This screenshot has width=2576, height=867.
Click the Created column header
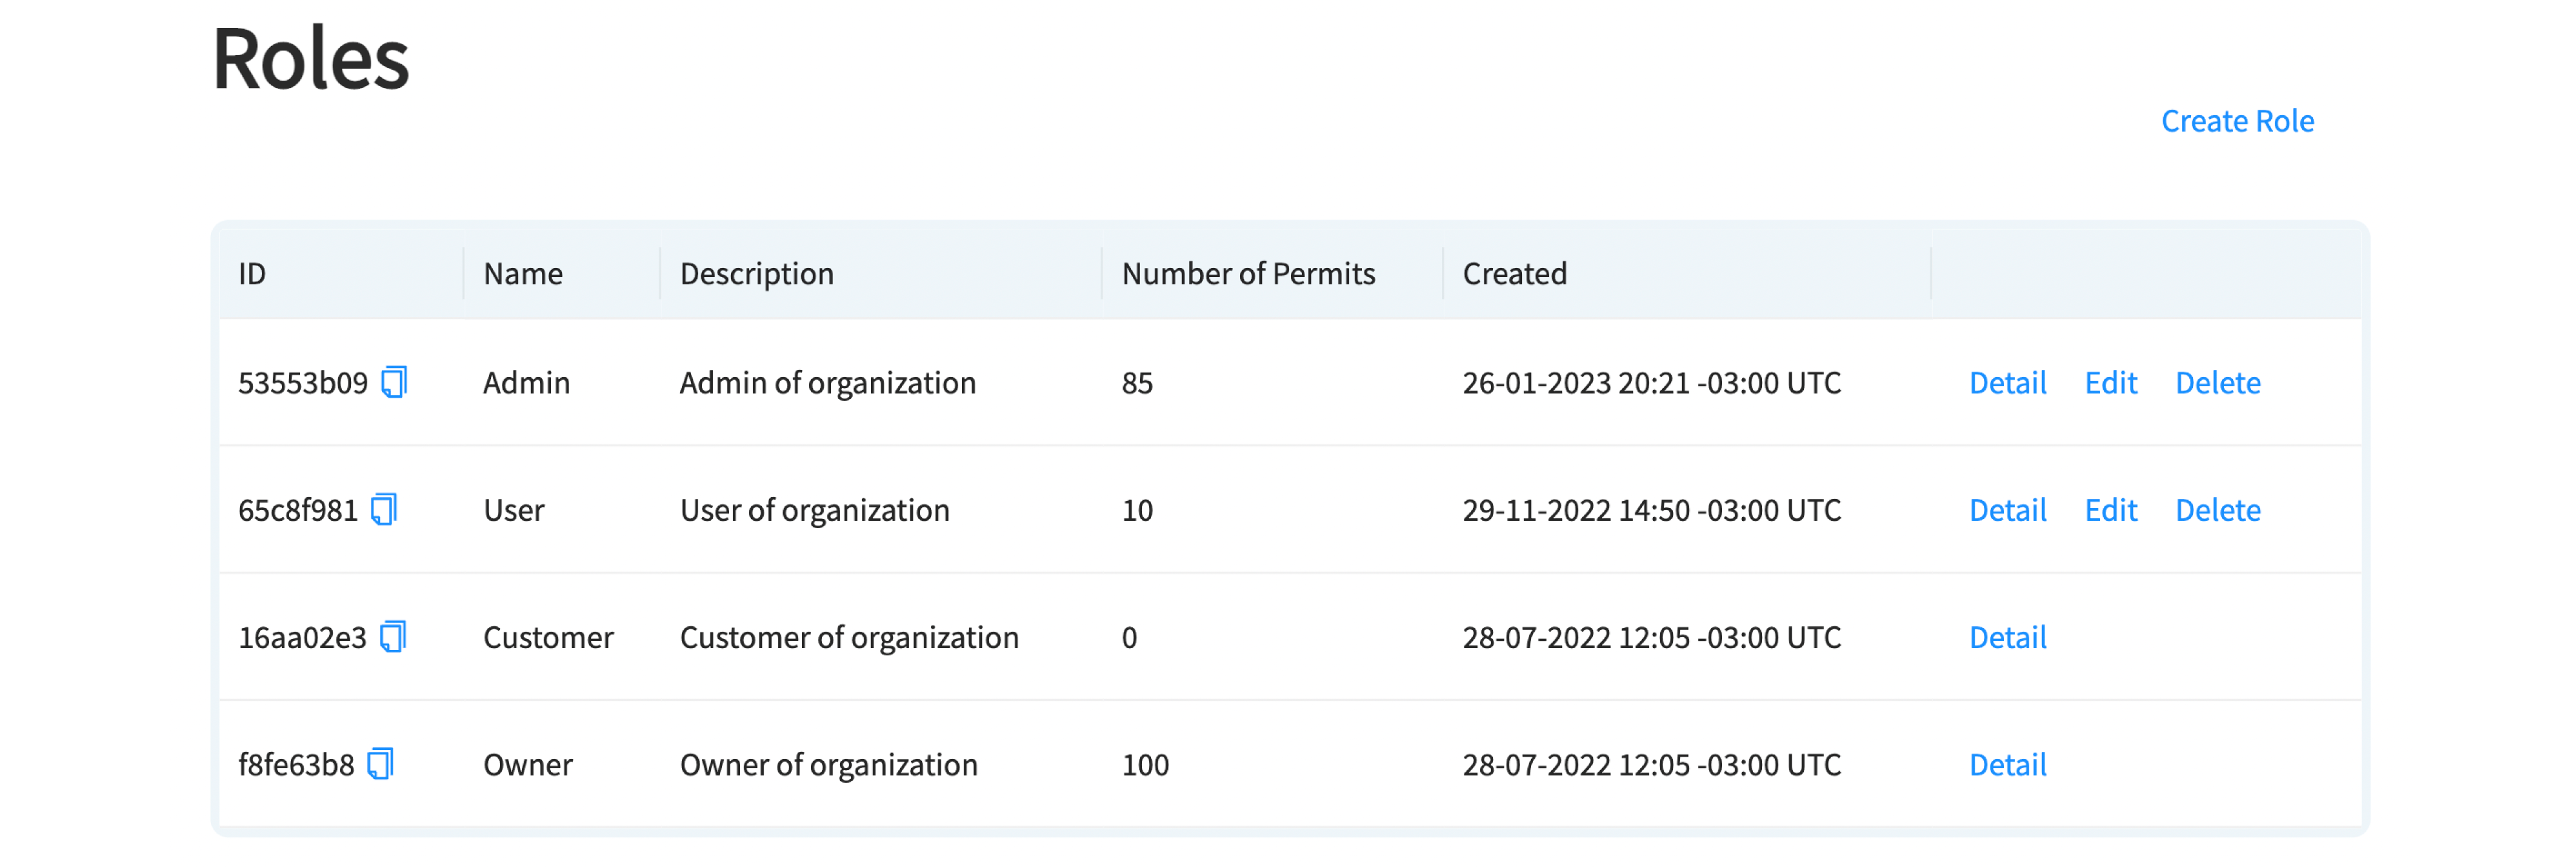(x=1514, y=274)
